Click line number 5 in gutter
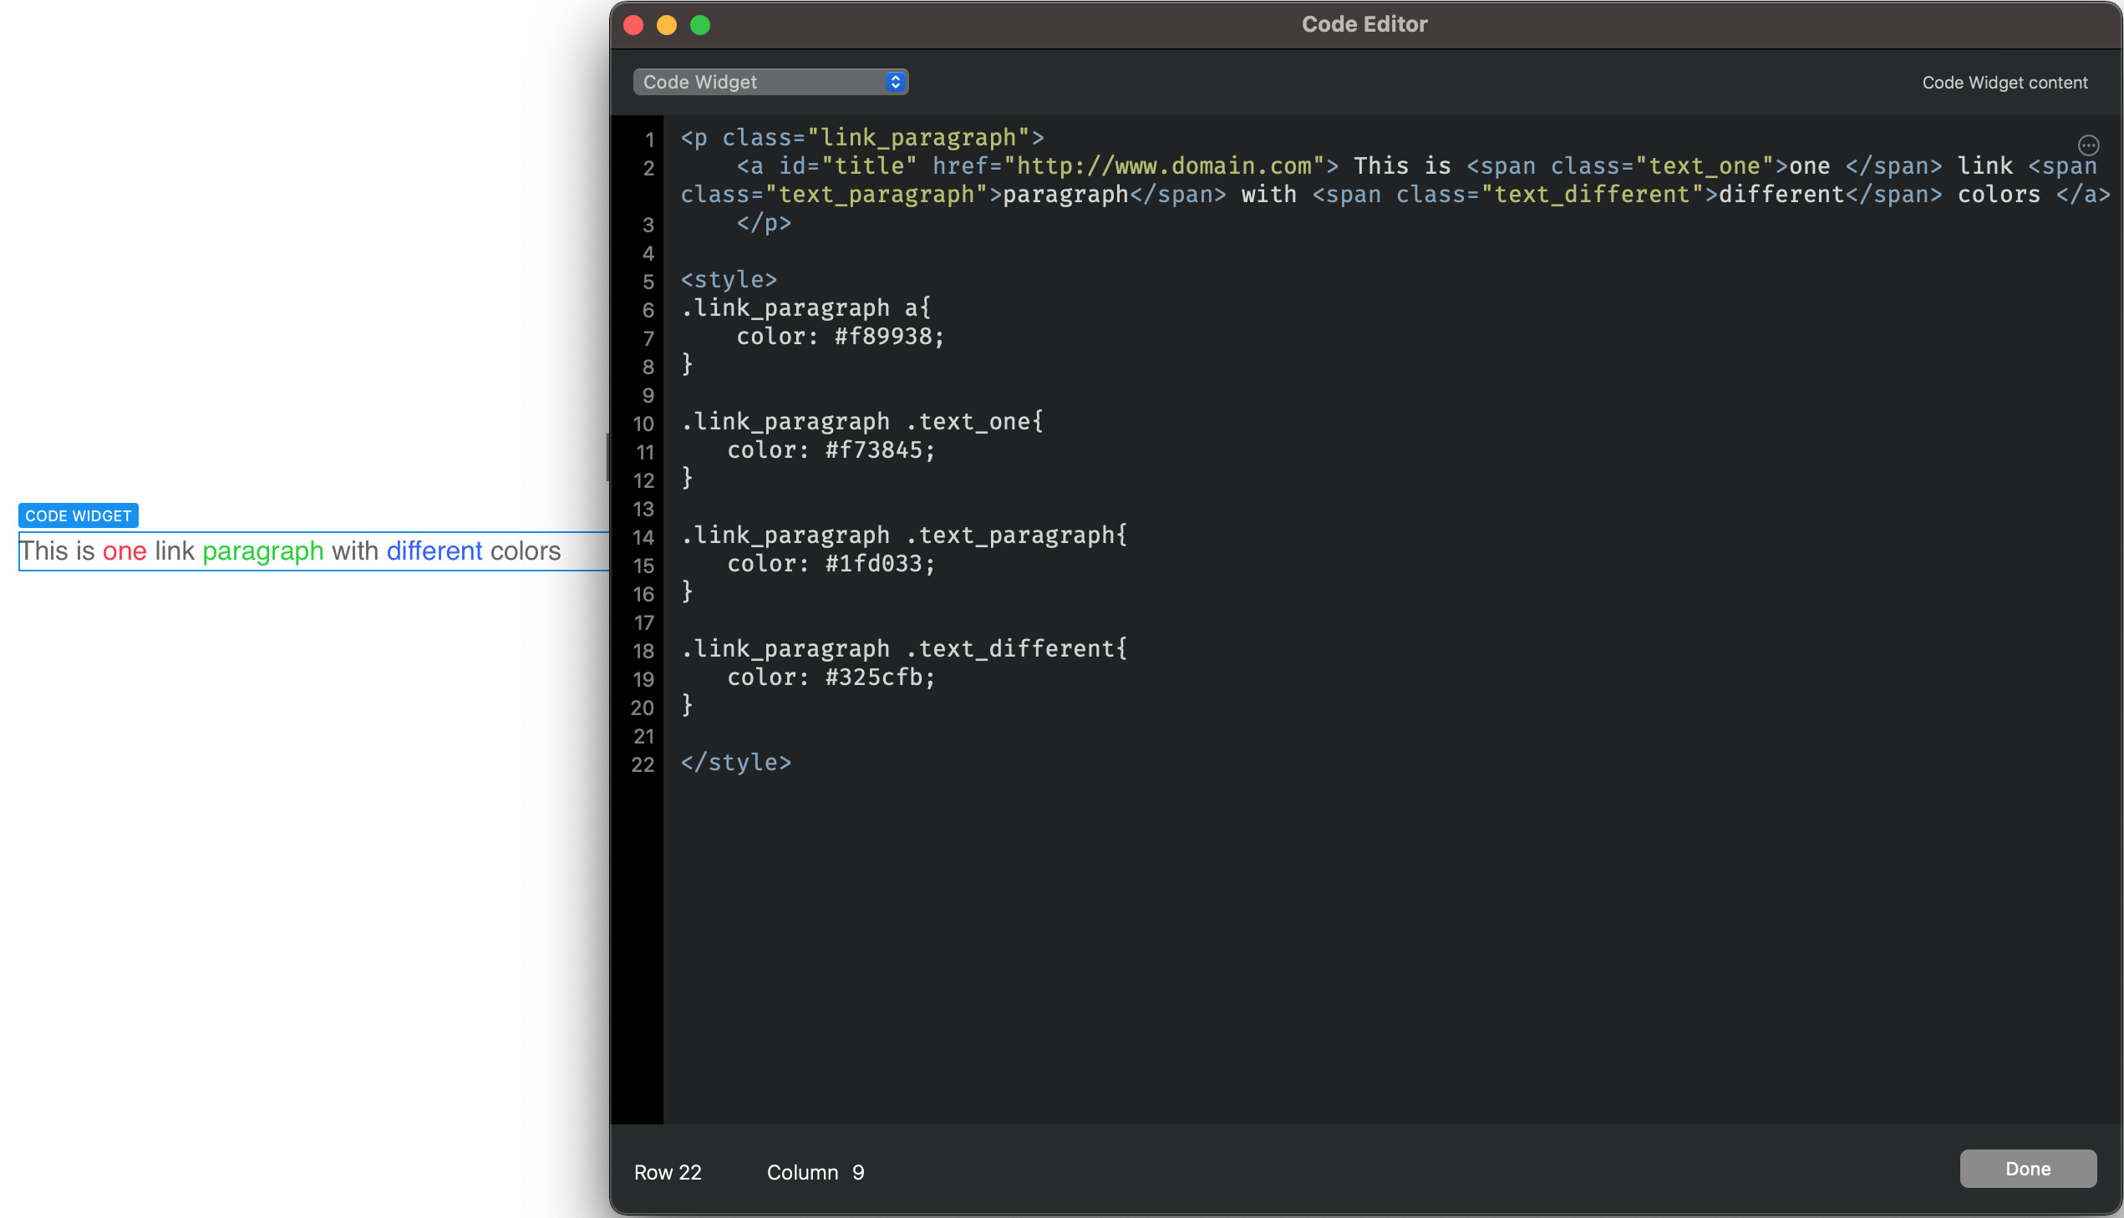The image size is (2124, 1218). (x=648, y=282)
